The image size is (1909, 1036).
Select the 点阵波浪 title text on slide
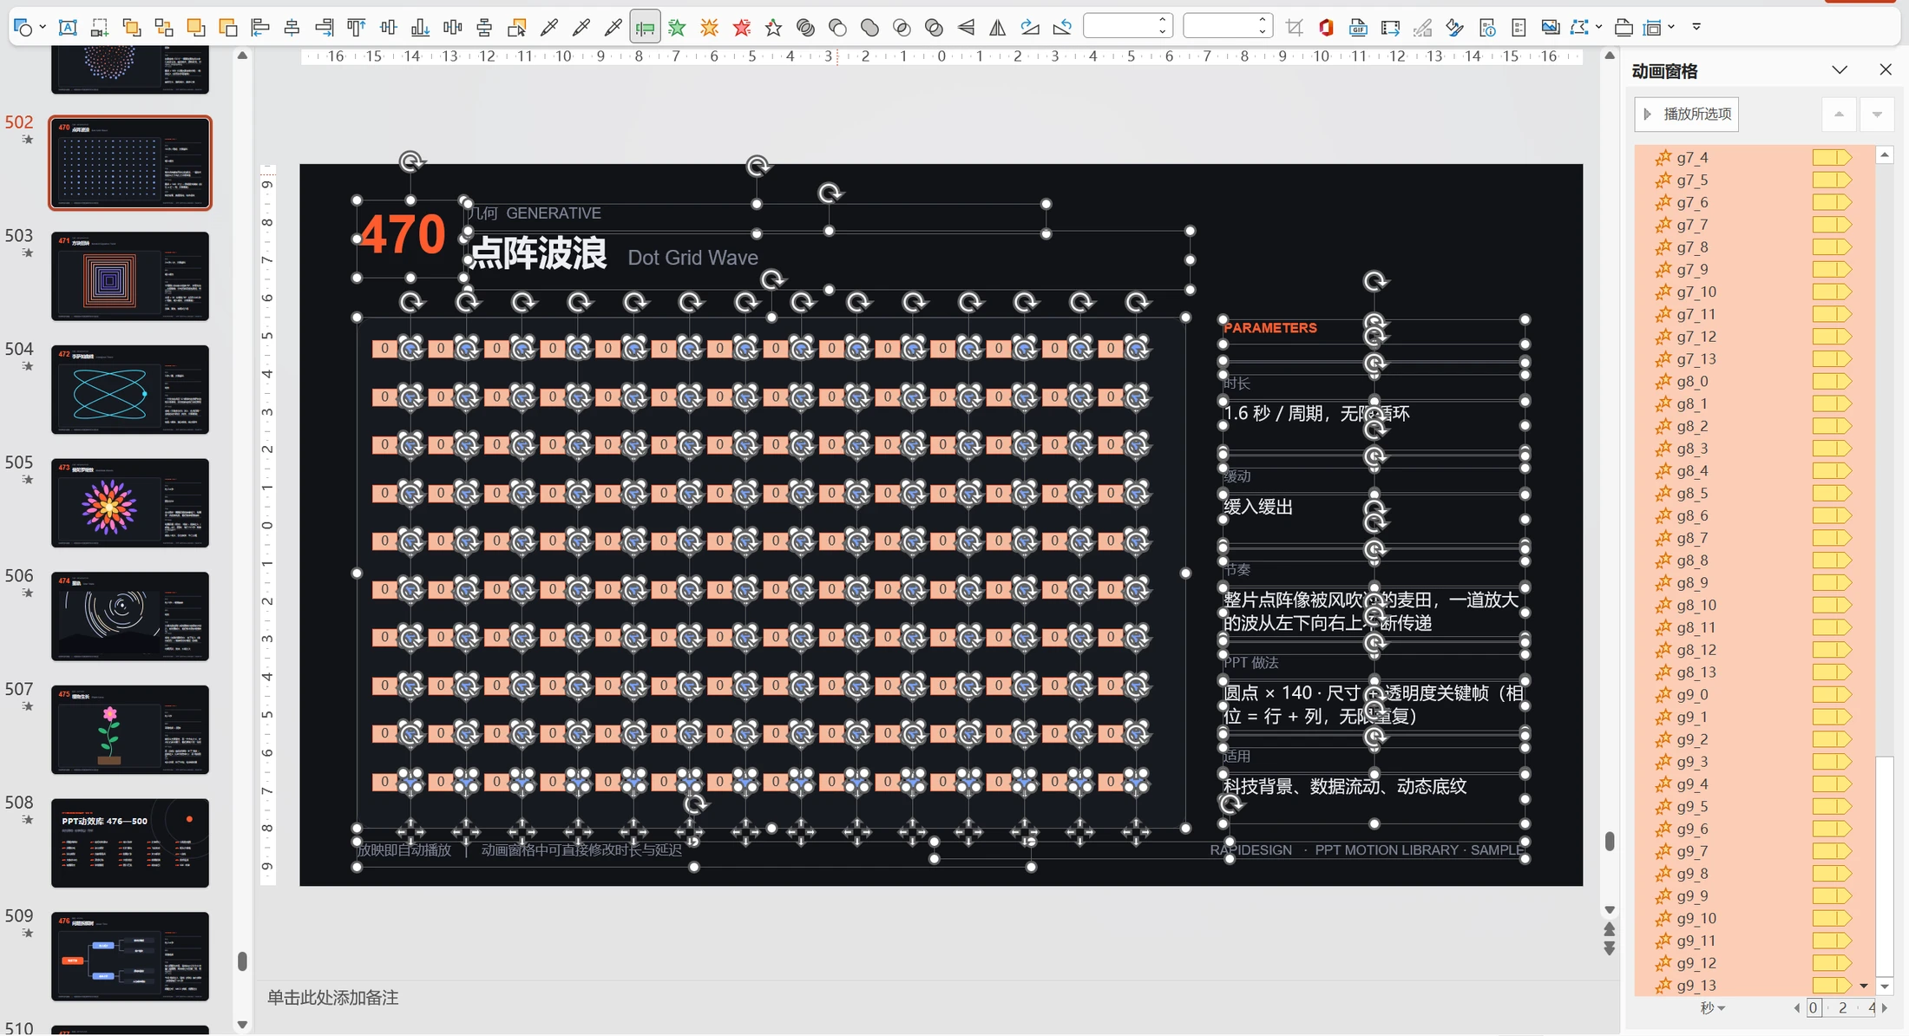coord(538,254)
